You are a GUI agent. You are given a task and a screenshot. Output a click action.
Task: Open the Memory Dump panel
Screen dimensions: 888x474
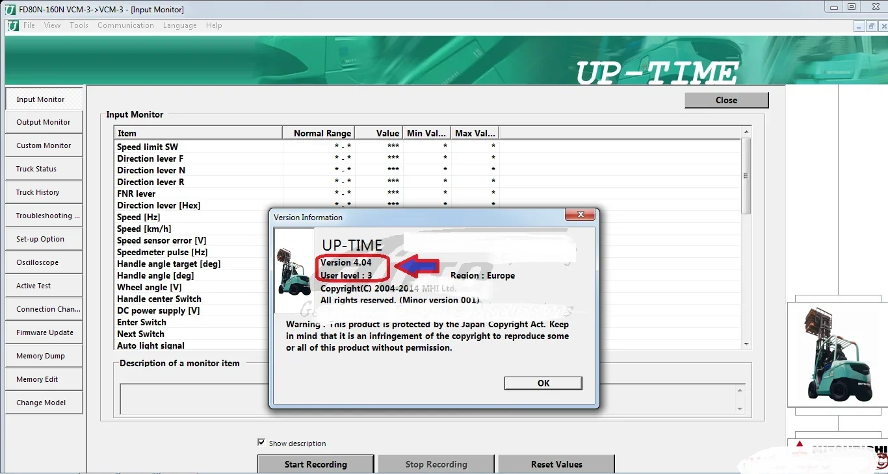click(44, 356)
